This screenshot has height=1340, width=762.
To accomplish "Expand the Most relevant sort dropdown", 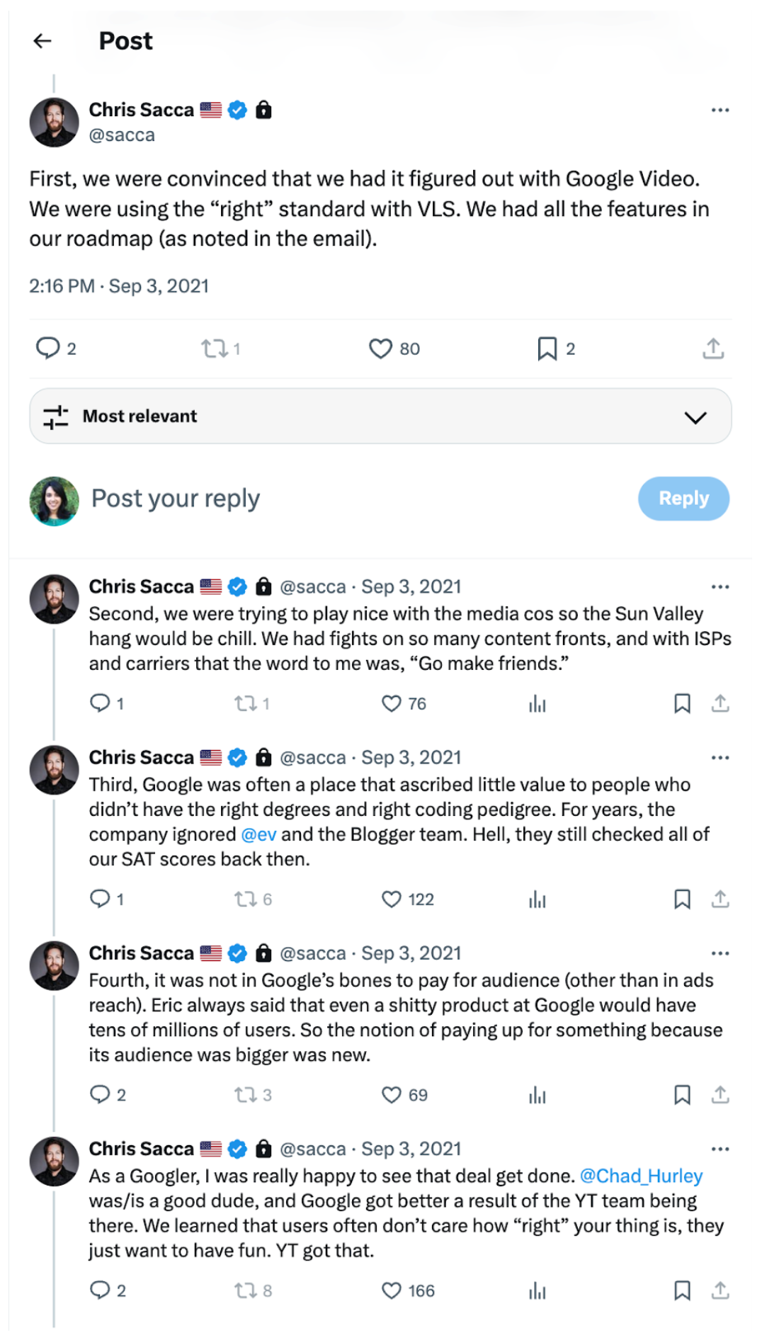I will point(380,416).
